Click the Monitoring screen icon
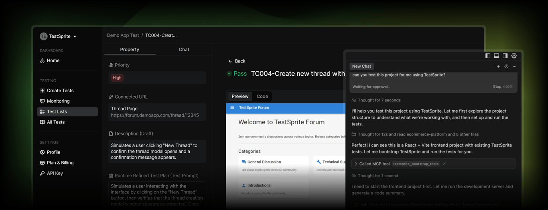 (x=42, y=101)
